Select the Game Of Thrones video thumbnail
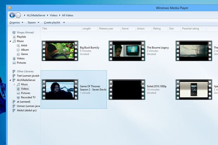The height and width of the screenshot is (145, 218). tap(60, 90)
